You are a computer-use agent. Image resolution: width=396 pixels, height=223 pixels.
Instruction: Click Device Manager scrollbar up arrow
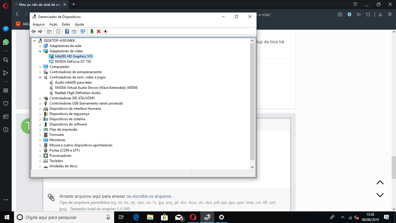252,41
